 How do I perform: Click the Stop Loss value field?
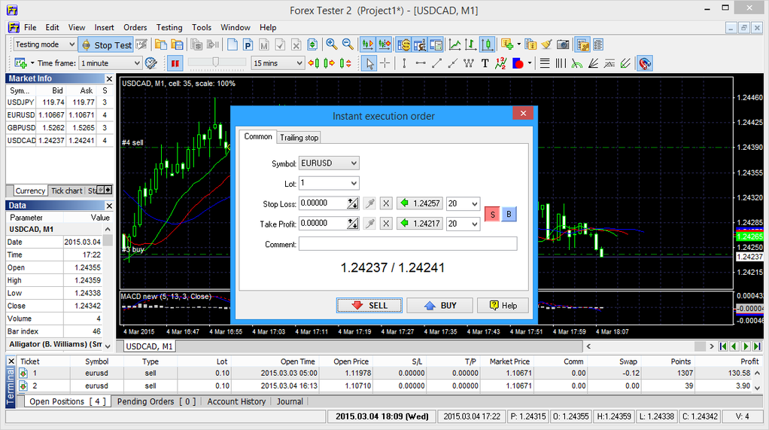[324, 203]
